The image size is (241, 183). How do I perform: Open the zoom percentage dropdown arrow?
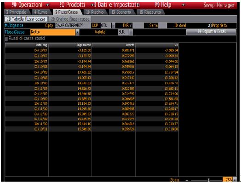click(x=235, y=180)
